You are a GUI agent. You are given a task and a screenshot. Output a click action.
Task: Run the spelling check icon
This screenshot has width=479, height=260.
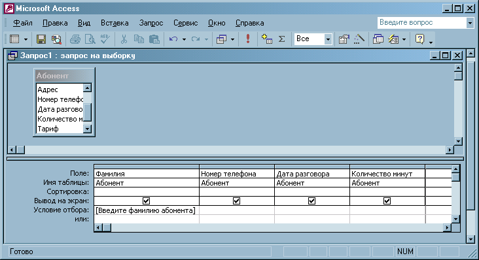(x=105, y=39)
